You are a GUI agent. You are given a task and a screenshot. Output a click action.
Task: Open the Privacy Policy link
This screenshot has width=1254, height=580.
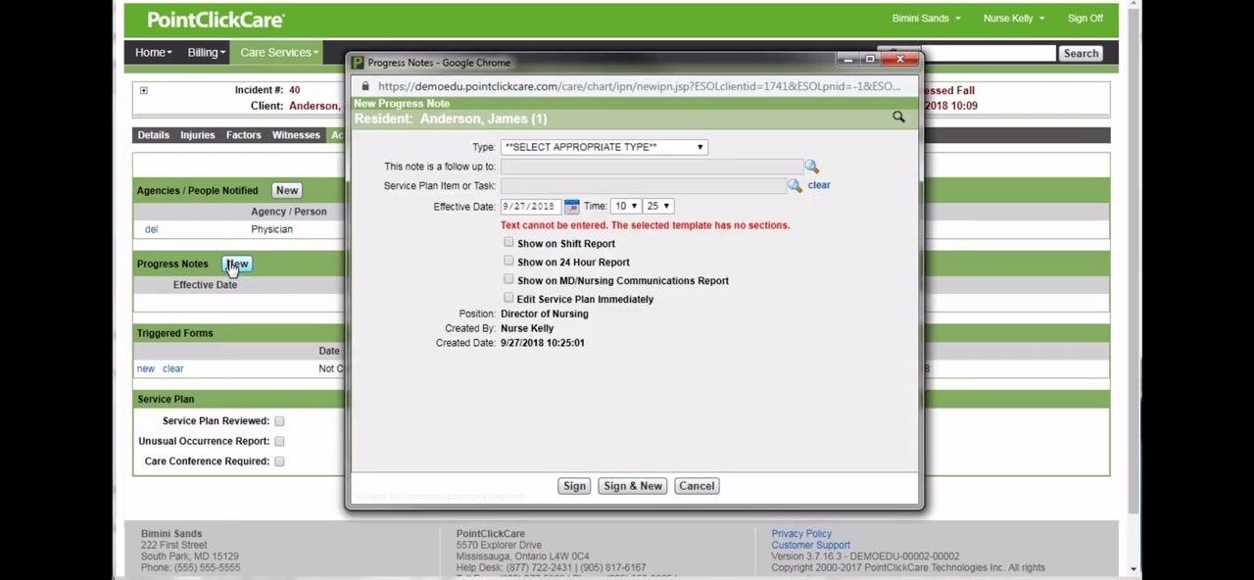click(801, 534)
